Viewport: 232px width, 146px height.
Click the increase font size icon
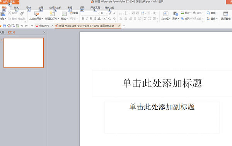(x=110, y=13)
